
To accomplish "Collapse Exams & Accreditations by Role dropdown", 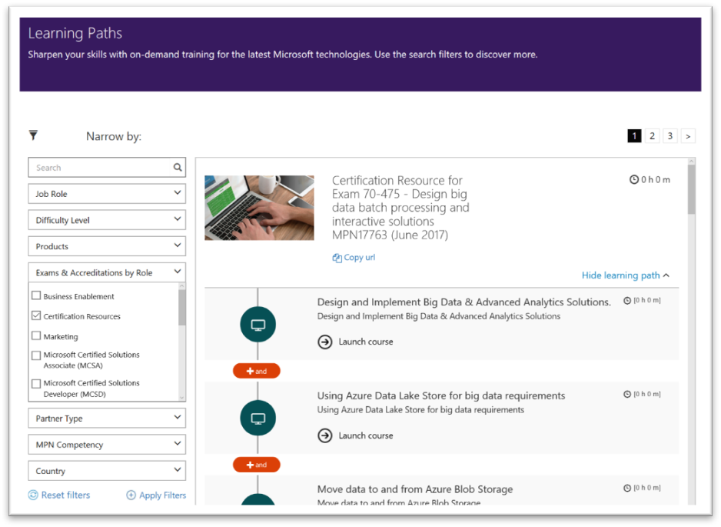I will pyautogui.click(x=107, y=272).
